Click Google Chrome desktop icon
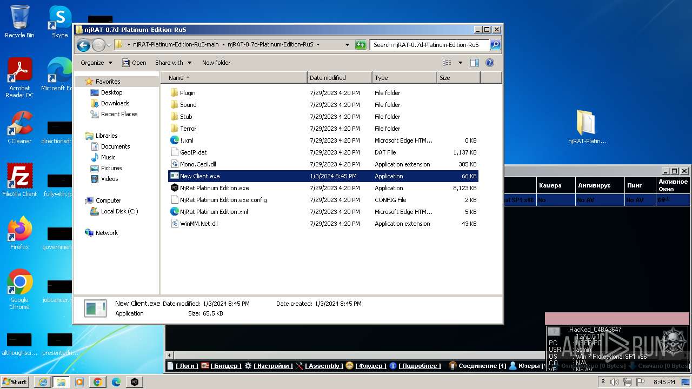Screen dimensions: 692x389 click(x=19, y=289)
